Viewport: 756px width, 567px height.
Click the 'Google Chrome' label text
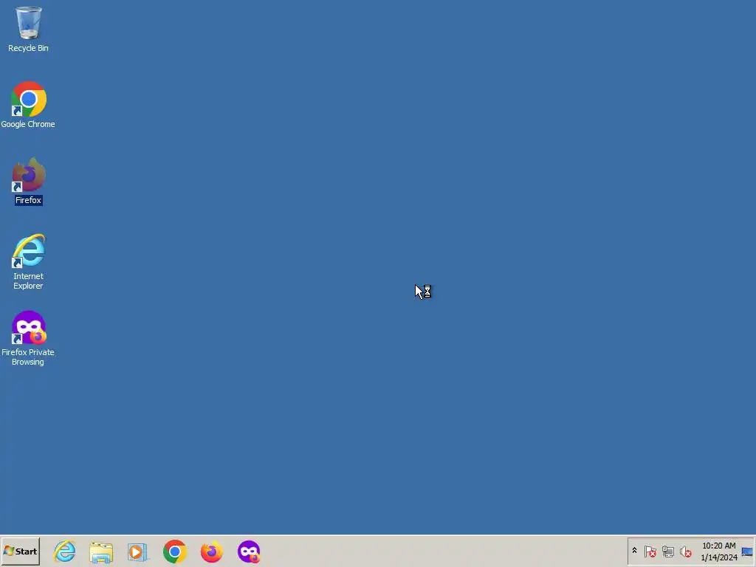[28, 124]
